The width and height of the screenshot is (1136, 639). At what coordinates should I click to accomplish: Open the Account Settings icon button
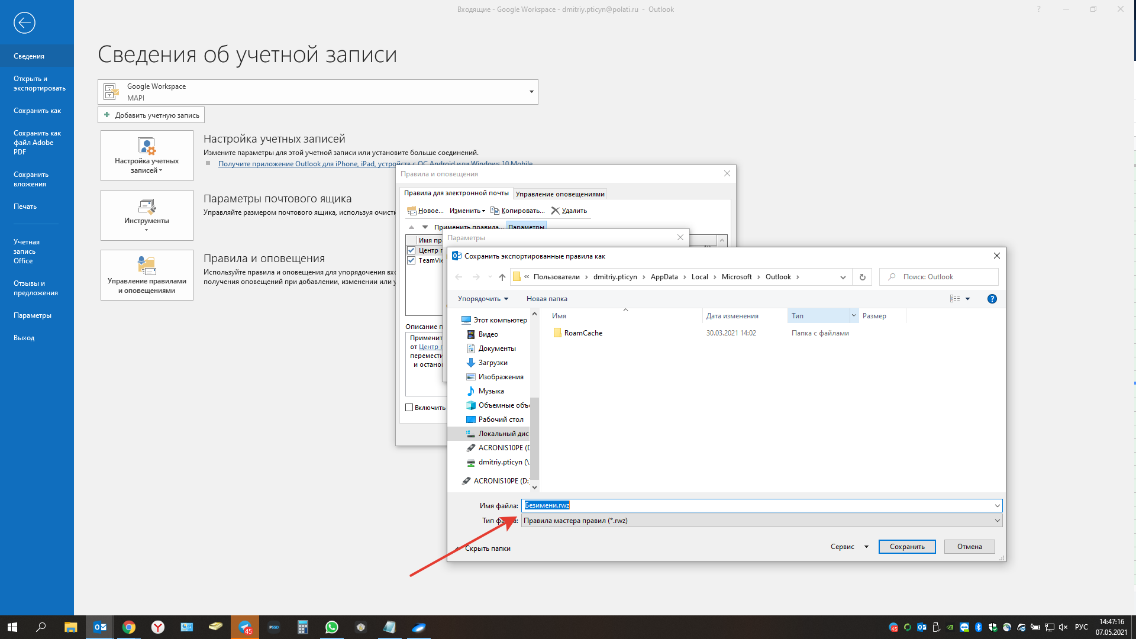pyautogui.click(x=147, y=156)
